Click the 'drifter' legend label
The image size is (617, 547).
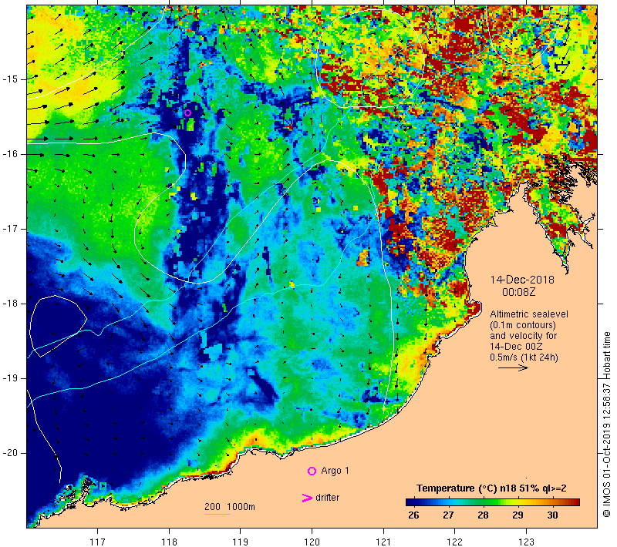(327, 498)
